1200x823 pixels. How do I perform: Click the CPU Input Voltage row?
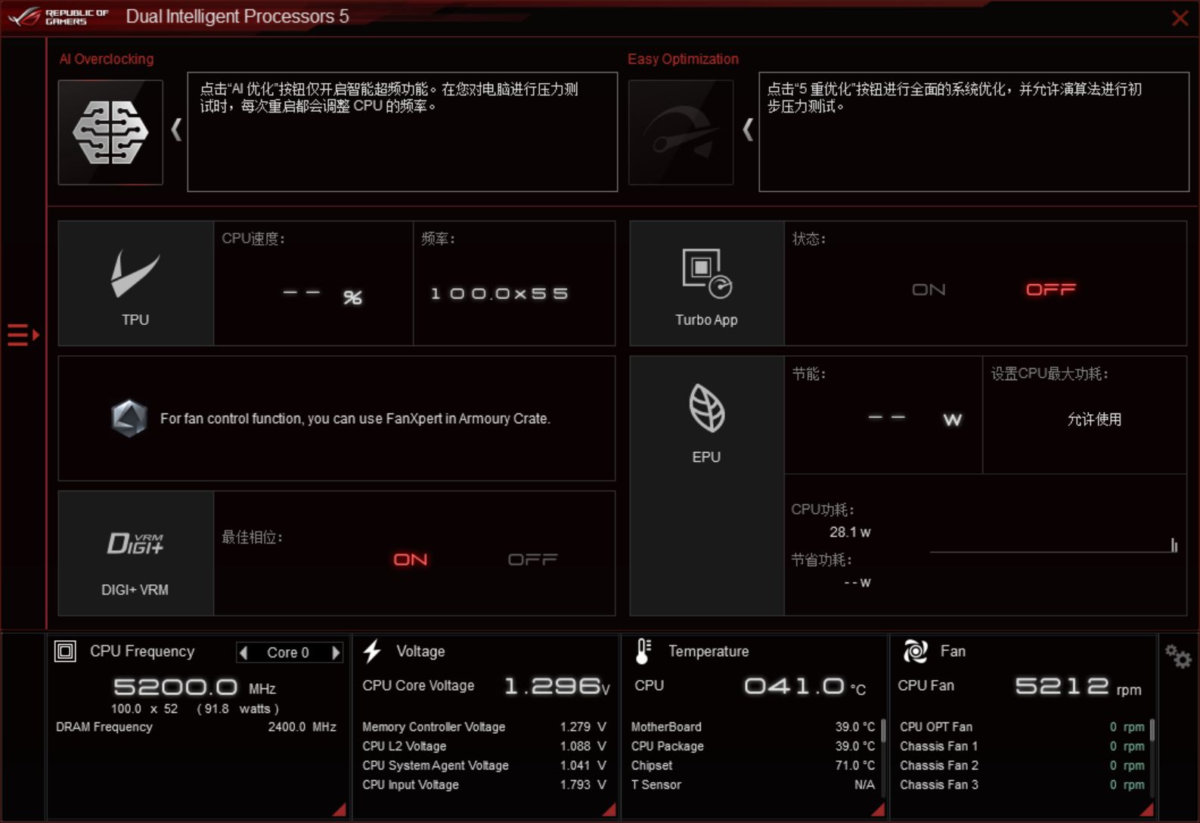point(484,785)
